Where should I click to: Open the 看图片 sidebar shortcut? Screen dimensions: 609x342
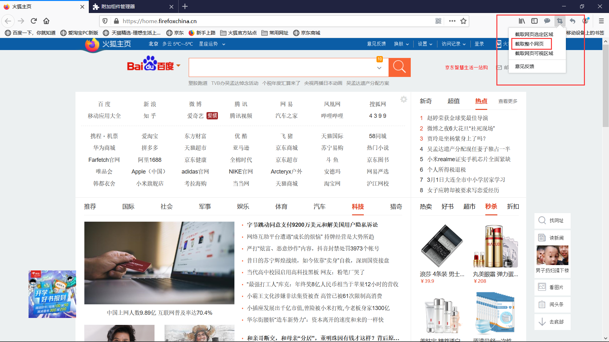pyautogui.click(x=552, y=287)
